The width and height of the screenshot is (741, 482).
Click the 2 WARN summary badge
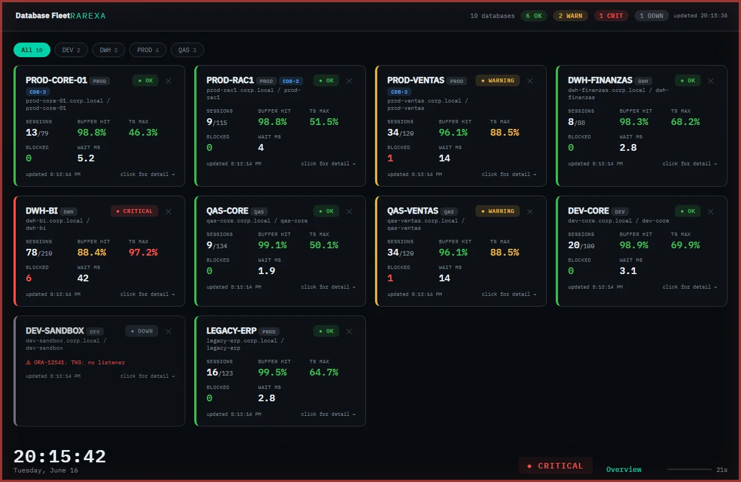pyautogui.click(x=570, y=16)
